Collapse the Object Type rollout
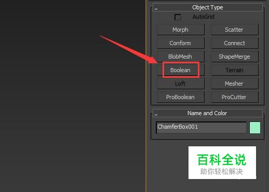The height and width of the screenshot is (192, 269). [208, 7]
